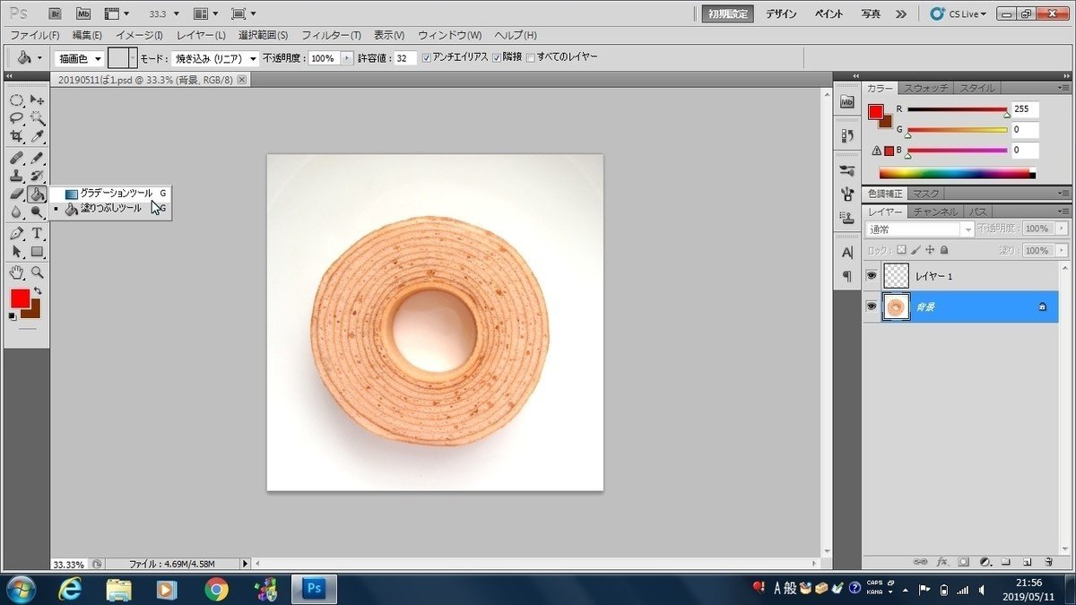This screenshot has width=1076, height=605.
Task: Select the Rectangle shape tool
Action: click(x=37, y=252)
